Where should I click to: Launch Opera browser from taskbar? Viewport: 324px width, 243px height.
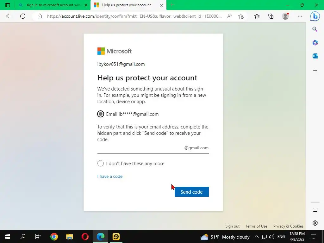pos(85,237)
